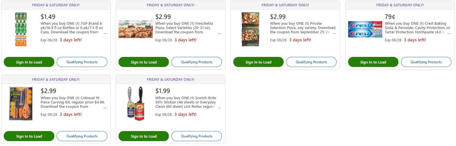Expand the 7UP coupon description ellipsis

pos(105,34)
